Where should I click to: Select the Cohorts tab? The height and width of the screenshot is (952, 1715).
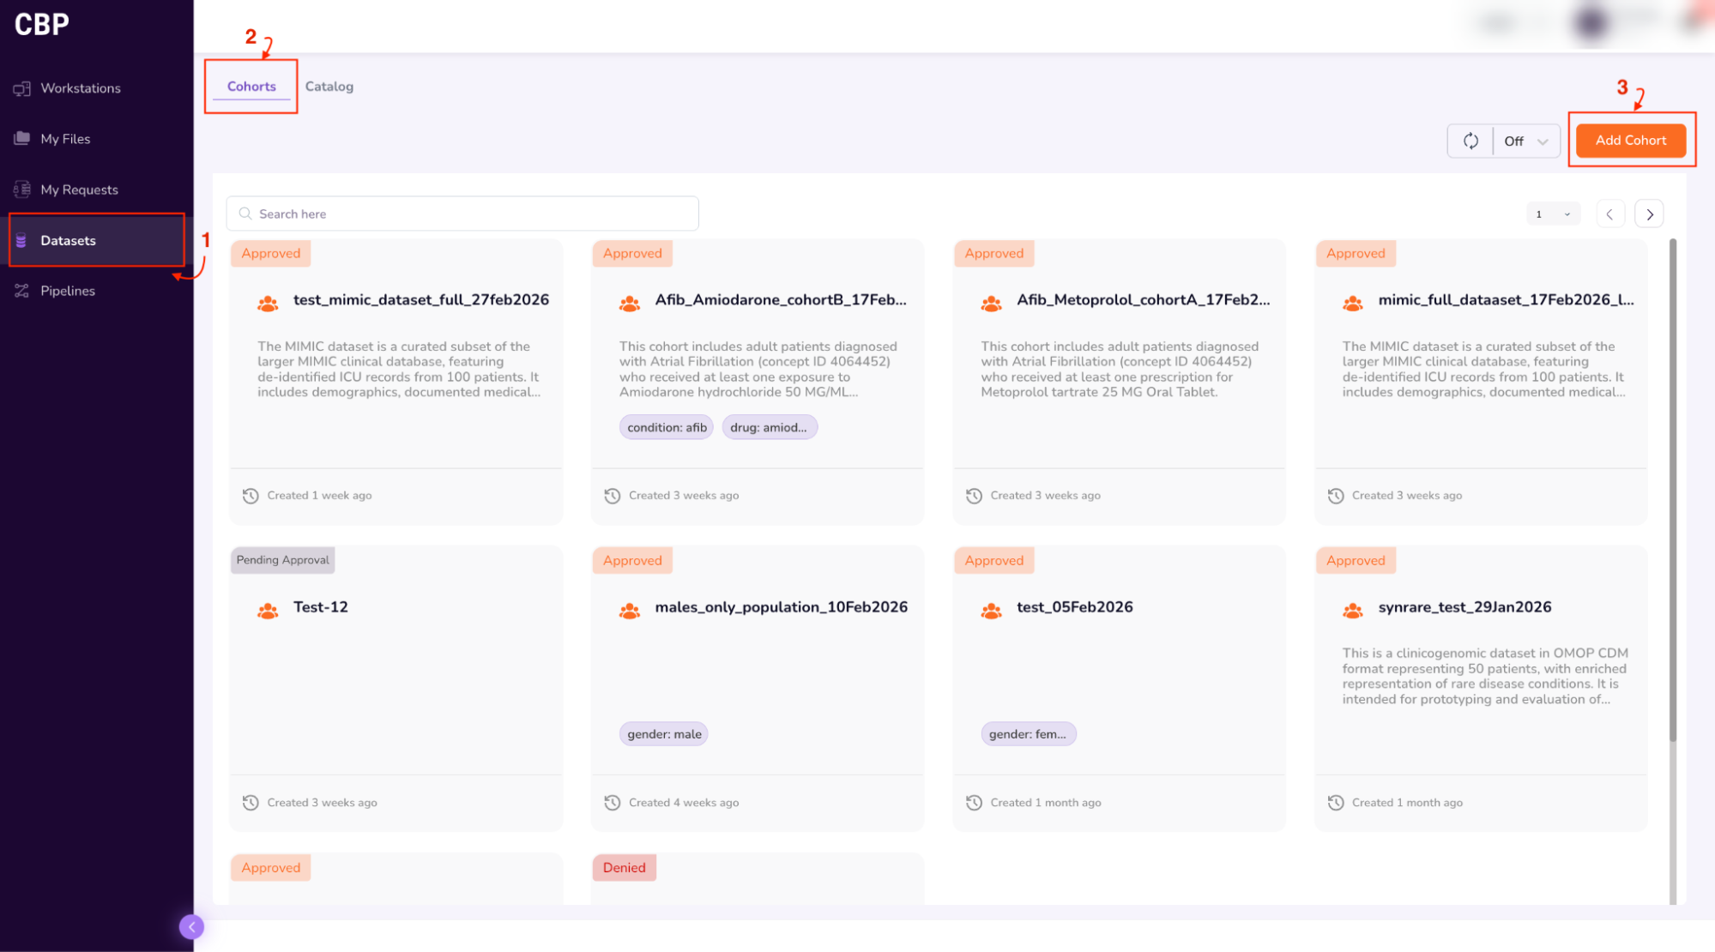251,87
